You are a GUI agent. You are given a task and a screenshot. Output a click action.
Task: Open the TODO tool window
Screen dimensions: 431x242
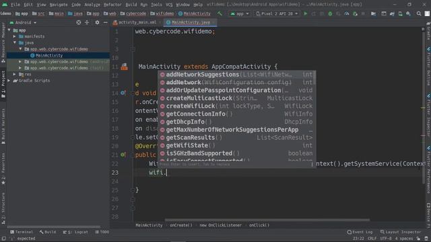coord(102,232)
